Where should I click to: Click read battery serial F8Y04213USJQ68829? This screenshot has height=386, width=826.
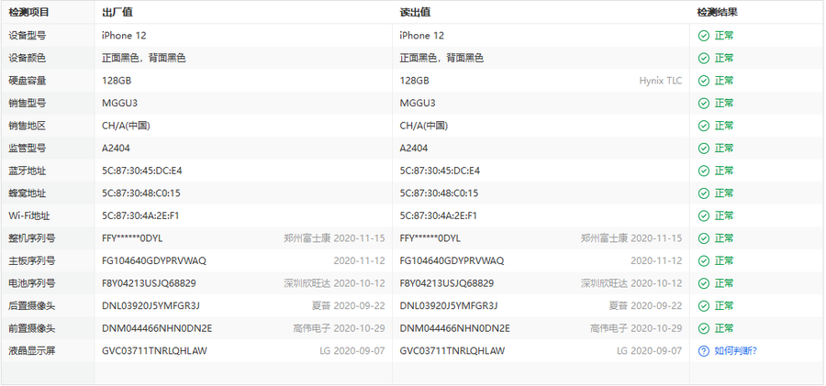447,284
